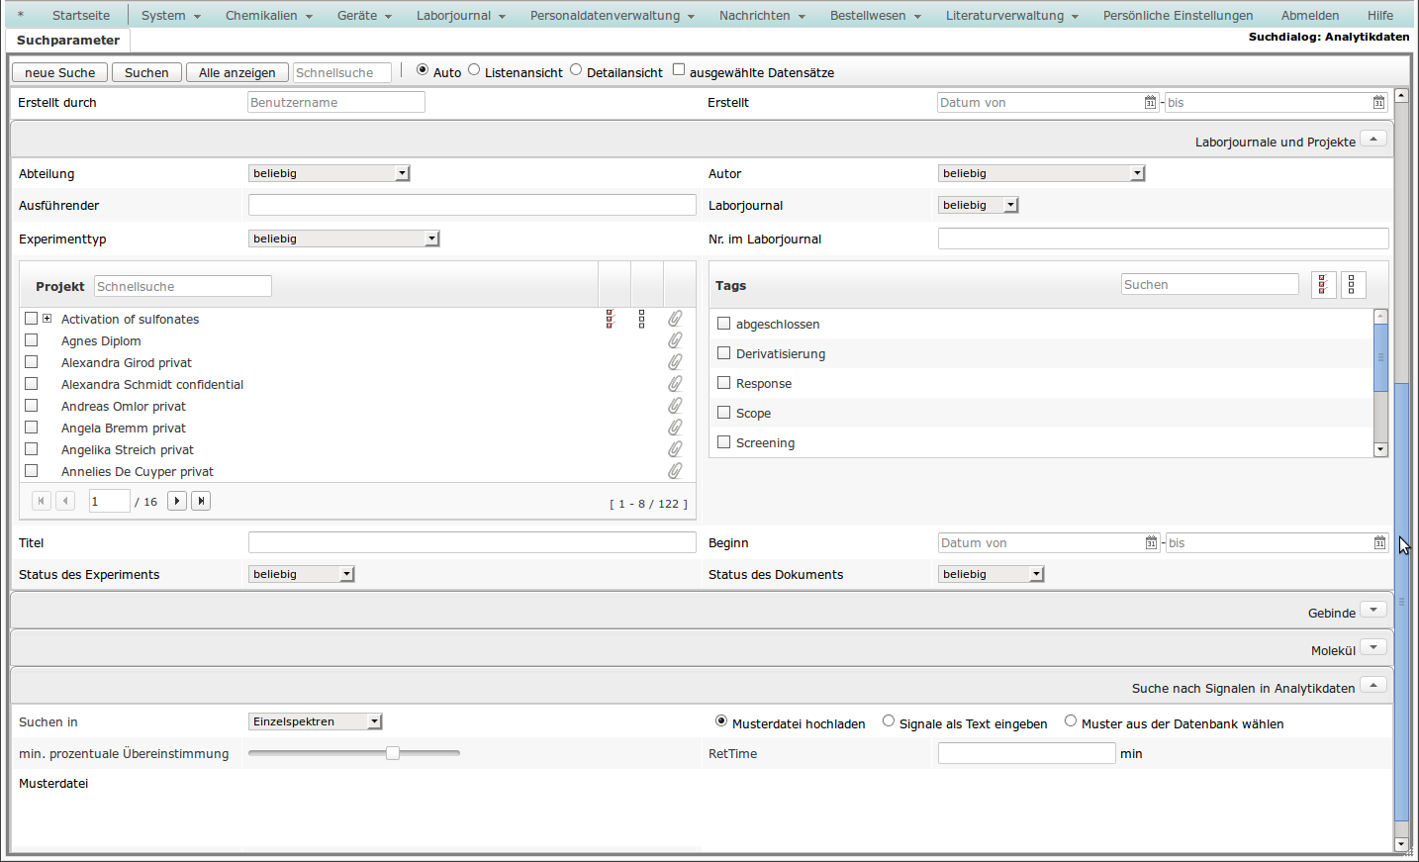This screenshot has height=862, width=1419.
Task: Tick the Alexandra Girod privat project checkbox
Action: 32,362
